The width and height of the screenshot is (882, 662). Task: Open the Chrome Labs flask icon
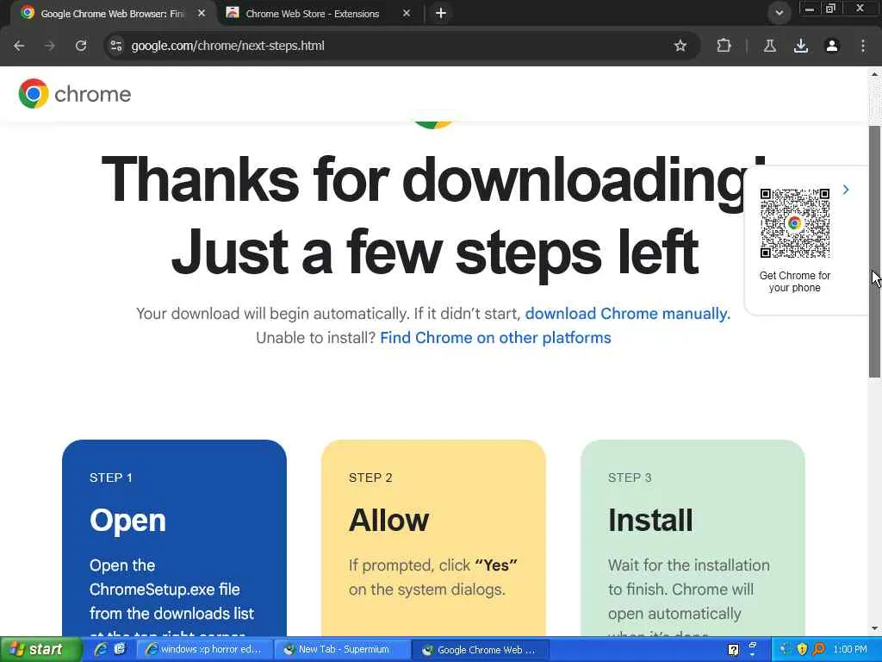pos(770,46)
